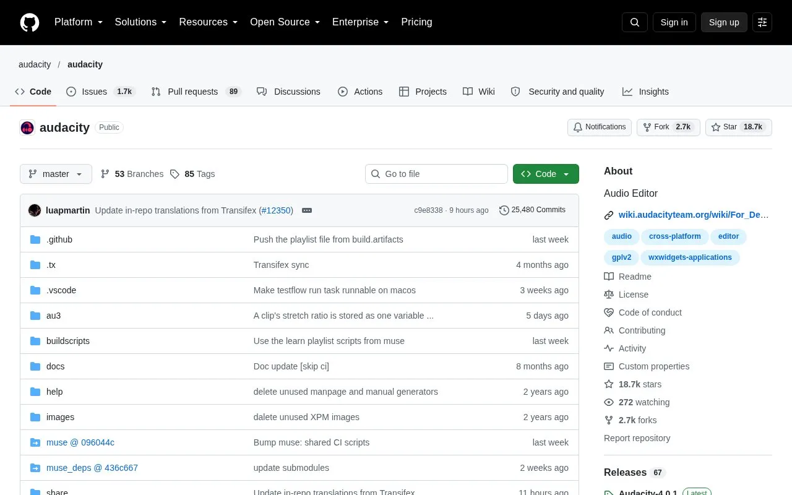This screenshot has width=792, height=495.
Task: Click the commit history clock icon
Action: pos(504,210)
